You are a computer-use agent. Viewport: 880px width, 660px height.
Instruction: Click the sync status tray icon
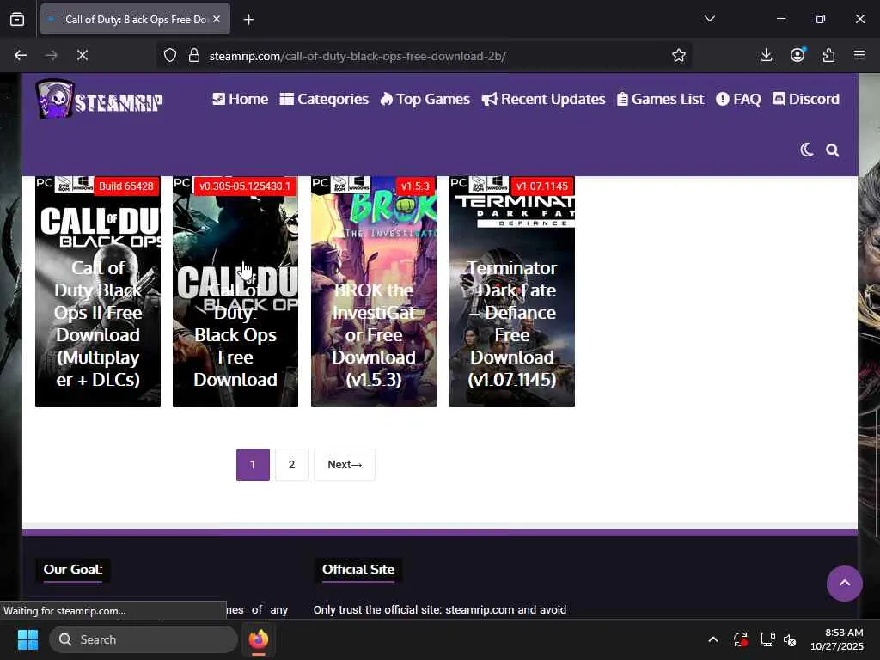point(740,639)
